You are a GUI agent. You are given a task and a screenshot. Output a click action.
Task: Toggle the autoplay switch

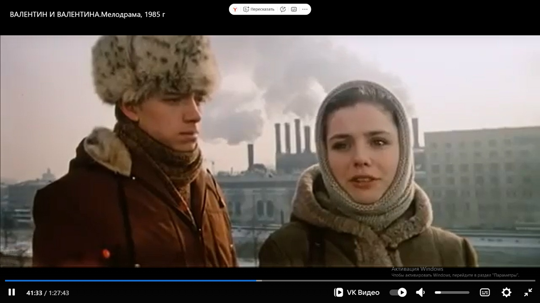[398, 292]
